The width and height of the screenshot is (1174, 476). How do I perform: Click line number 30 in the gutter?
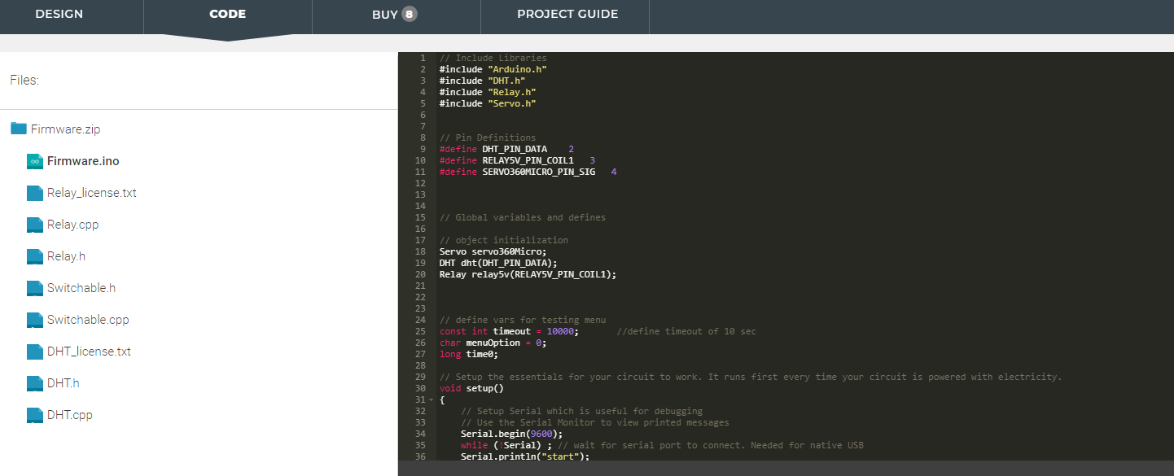pos(420,388)
